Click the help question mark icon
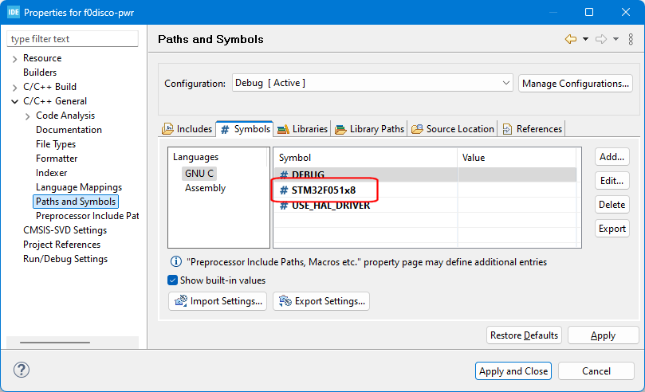Viewport: 645px width, 392px height. point(22,370)
